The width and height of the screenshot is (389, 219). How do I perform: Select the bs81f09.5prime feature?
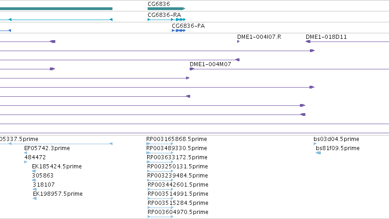click(x=318, y=153)
